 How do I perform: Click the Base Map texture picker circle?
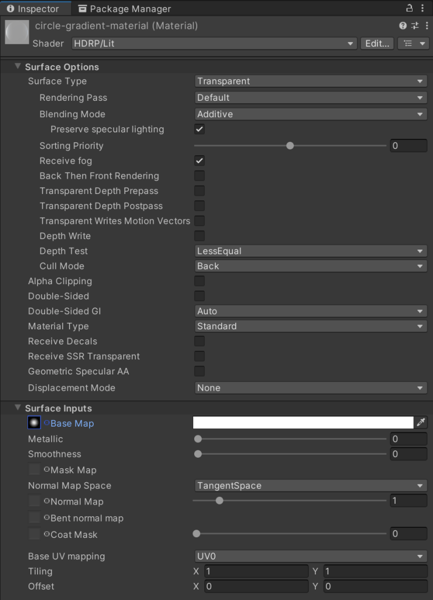click(x=47, y=423)
